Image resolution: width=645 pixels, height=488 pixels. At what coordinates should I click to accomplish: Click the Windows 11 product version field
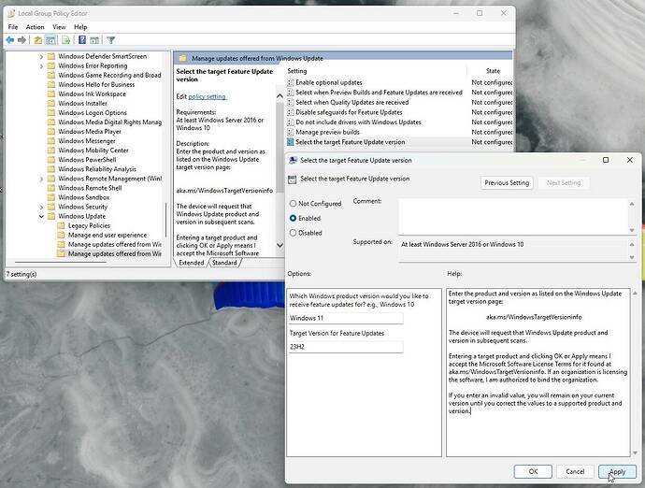(346, 318)
